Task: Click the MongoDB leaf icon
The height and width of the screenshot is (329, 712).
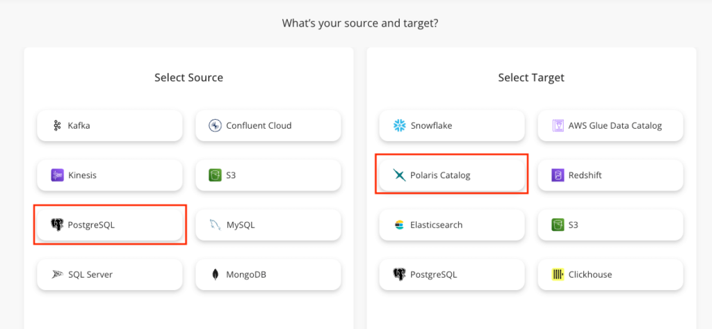Action: point(216,275)
